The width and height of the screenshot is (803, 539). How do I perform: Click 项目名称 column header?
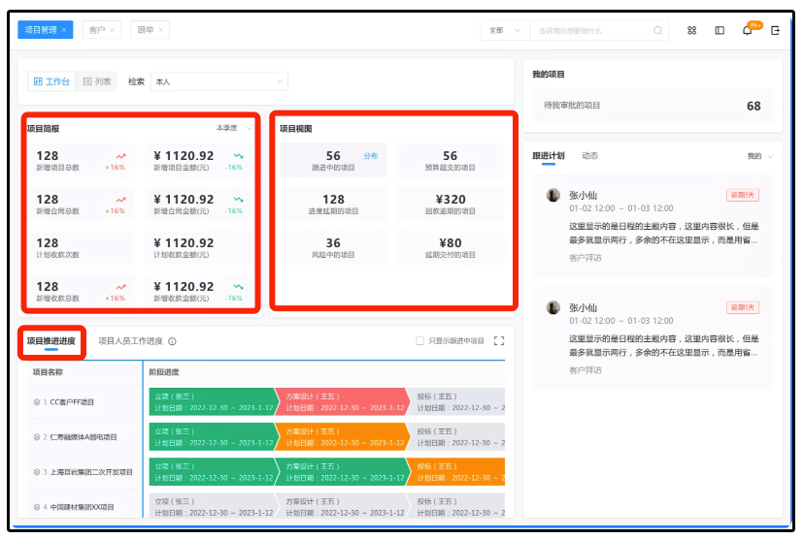pos(48,372)
